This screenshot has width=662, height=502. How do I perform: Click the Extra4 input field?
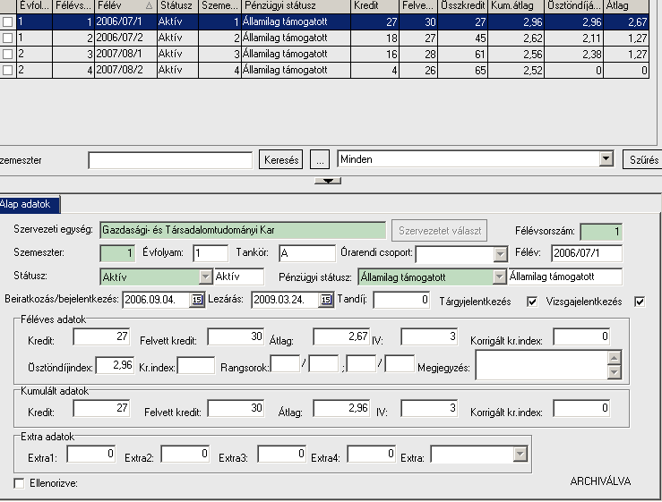click(372, 454)
